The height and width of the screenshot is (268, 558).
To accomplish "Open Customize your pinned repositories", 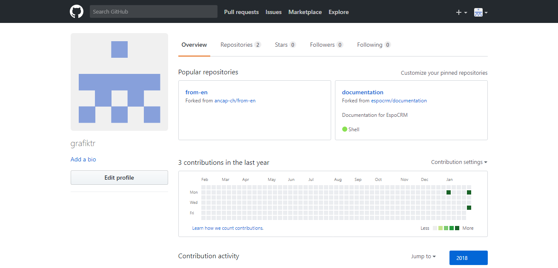I will pyautogui.click(x=444, y=73).
